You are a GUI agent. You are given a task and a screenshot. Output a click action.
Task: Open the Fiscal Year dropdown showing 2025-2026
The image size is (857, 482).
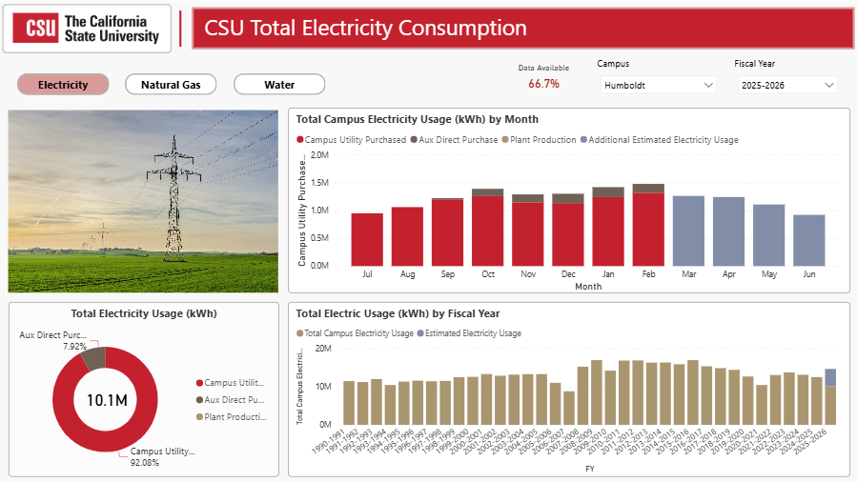tap(787, 85)
